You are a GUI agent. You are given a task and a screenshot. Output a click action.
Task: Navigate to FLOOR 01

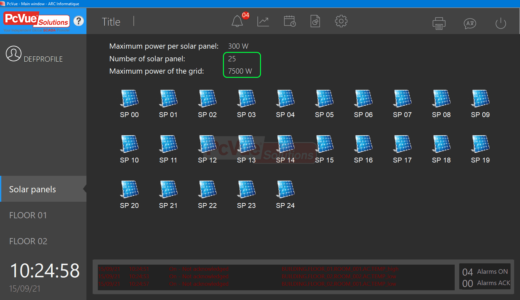coord(28,215)
